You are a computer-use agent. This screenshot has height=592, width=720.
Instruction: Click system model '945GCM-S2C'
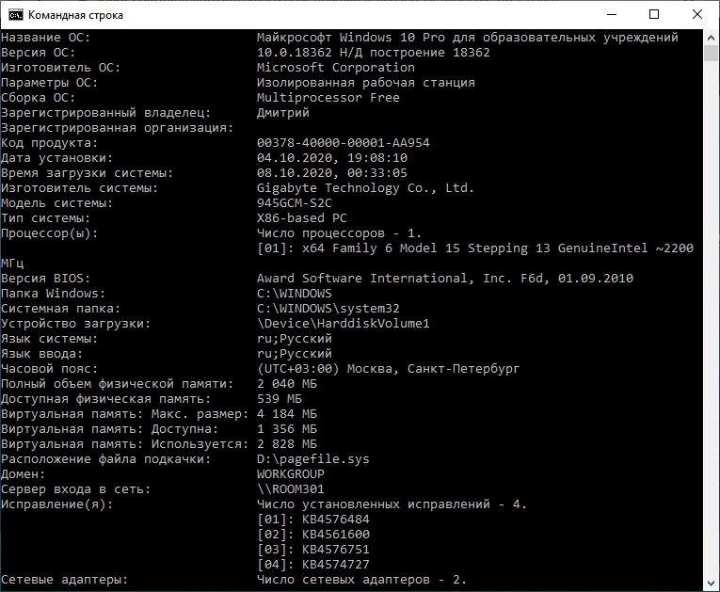click(x=295, y=203)
